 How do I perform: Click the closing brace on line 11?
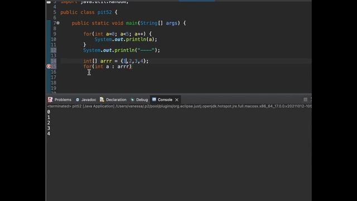[x=84, y=45]
